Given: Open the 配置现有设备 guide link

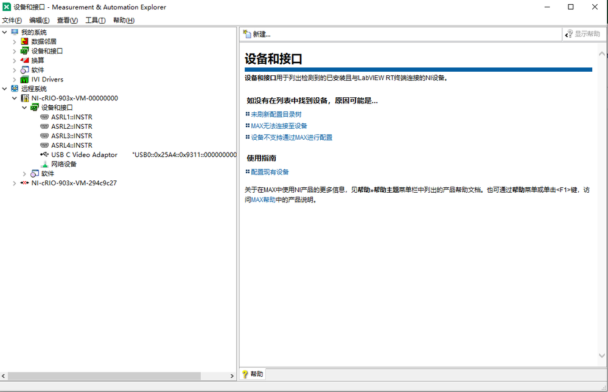Looking at the screenshot, I should click(x=270, y=172).
